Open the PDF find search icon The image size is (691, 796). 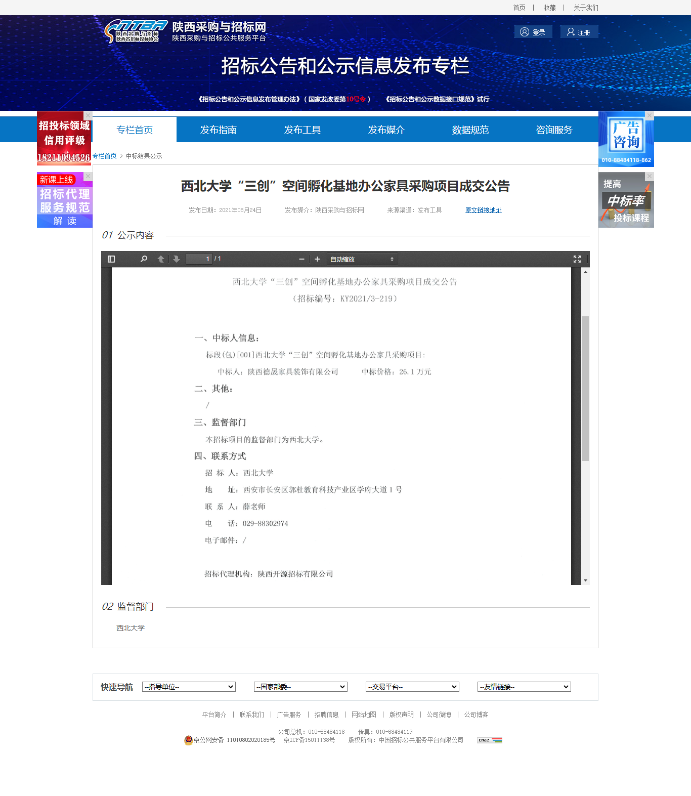tap(144, 259)
